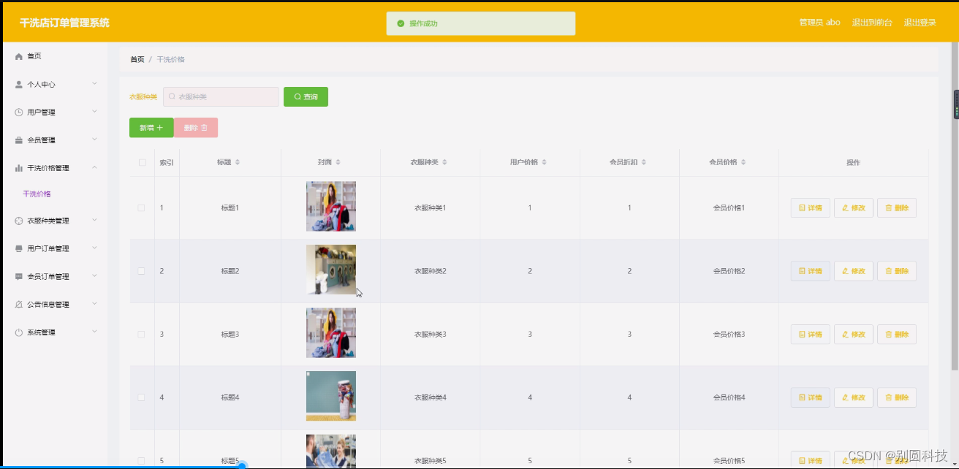Check the checkbox for row 标题1
Image resolution: width=959 pixels, height=469 pixels.
point(141,207)
